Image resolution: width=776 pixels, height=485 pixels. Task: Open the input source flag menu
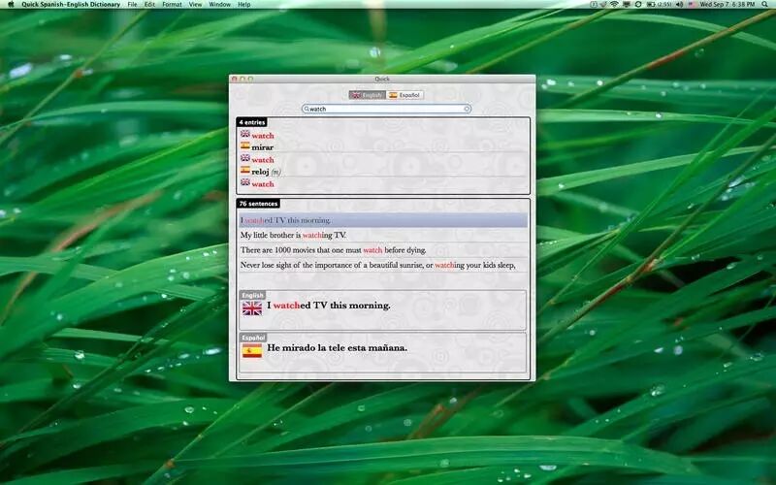coord(692,5)
